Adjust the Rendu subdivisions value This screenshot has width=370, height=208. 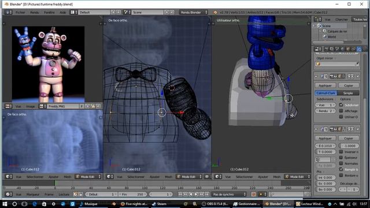pyautogui.click(x=325, y=111)
